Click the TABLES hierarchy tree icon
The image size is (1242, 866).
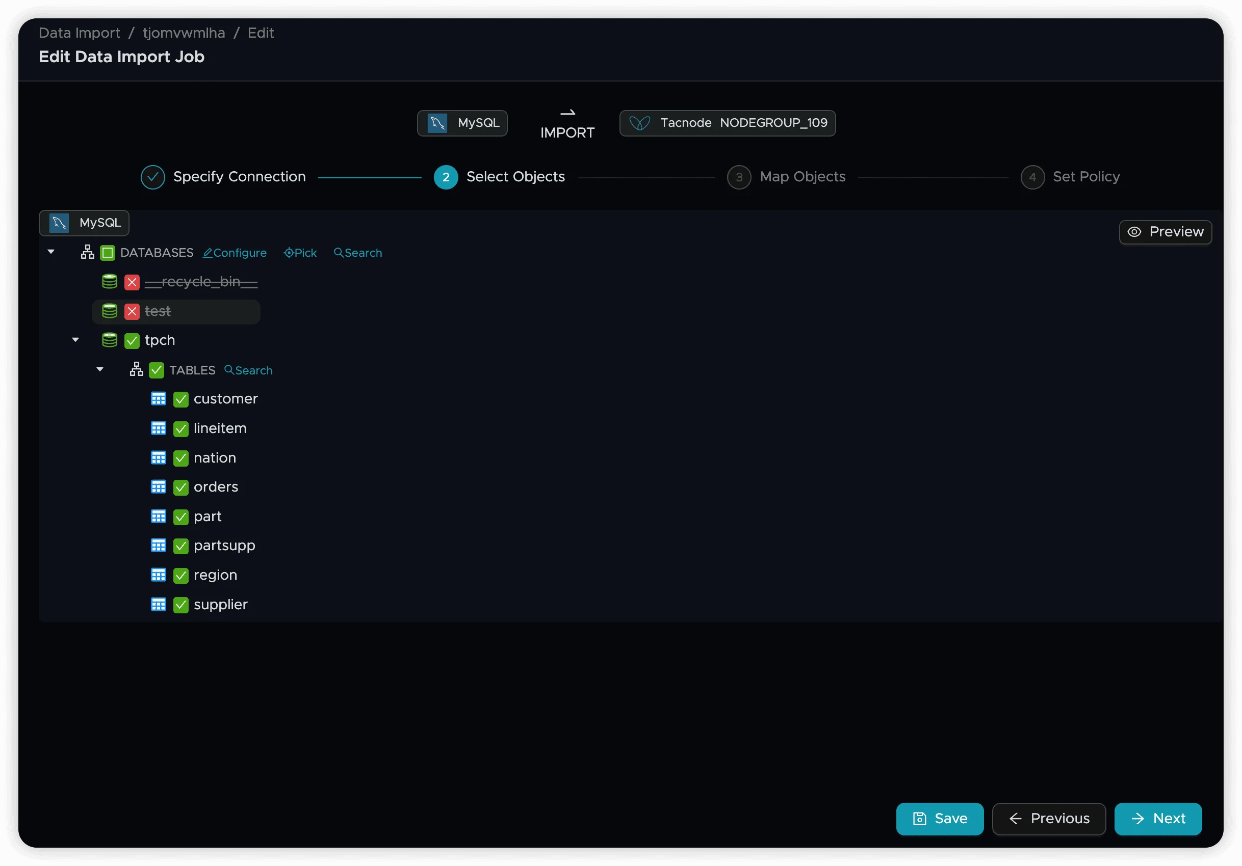click(136, 370)
